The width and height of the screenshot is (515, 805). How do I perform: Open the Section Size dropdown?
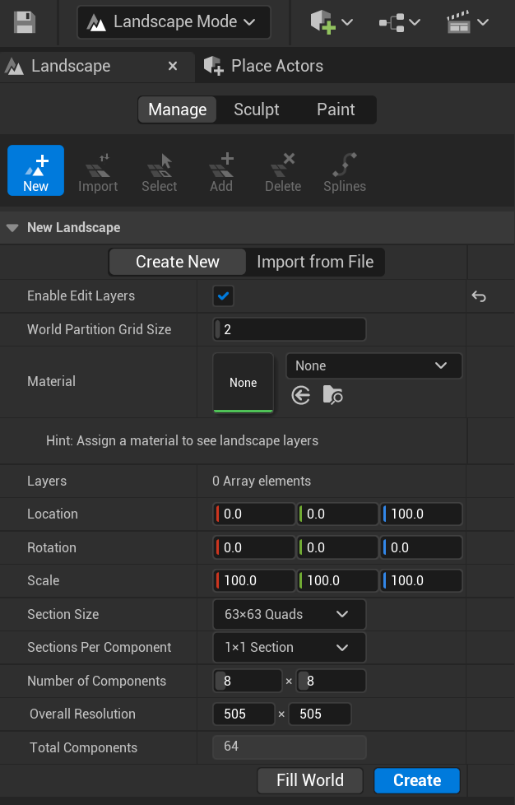tap(289, 614)
